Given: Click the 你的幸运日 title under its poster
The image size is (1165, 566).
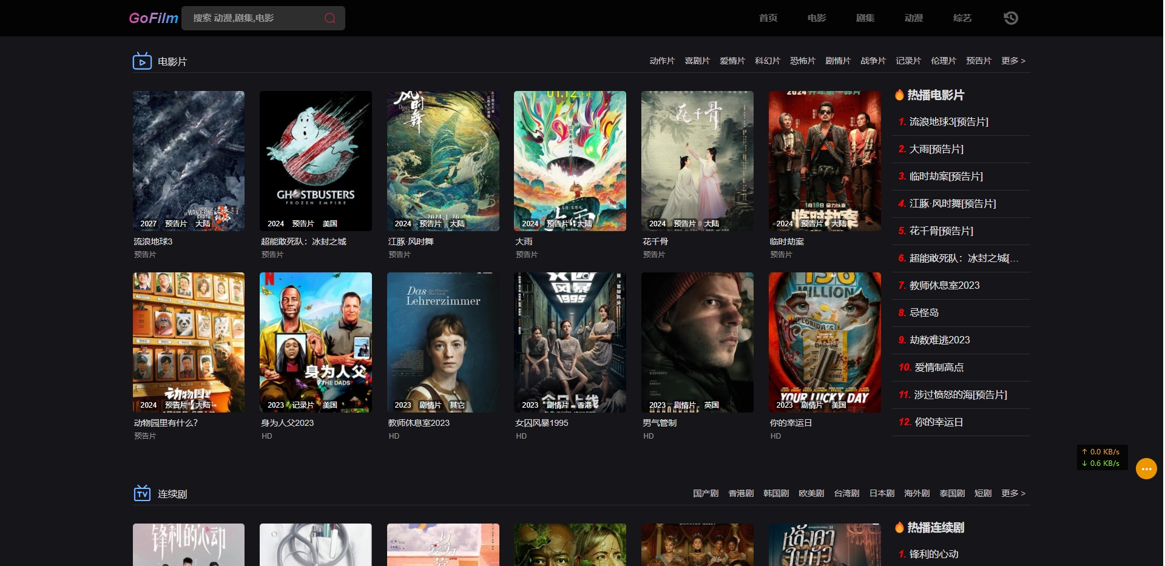Looking at the screenshot, I should [x=791, y=423].
